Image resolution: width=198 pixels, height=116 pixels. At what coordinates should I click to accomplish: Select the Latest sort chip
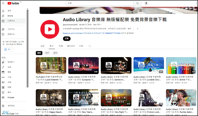(x=39, y=53)
